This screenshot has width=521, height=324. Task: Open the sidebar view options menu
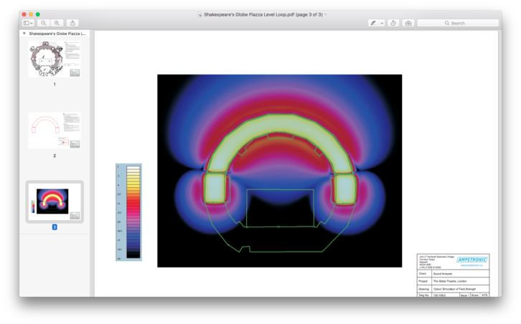(x=28, y=23)
